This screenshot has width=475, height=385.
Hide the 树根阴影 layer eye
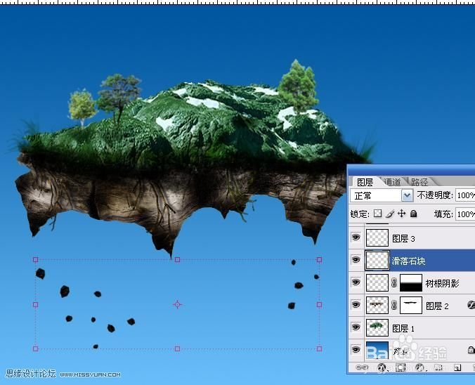pyautogui.click(x=356, y=282)
